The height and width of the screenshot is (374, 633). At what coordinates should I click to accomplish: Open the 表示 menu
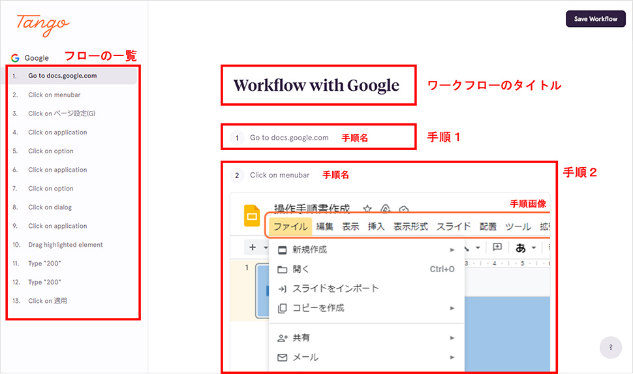point(350,226)
